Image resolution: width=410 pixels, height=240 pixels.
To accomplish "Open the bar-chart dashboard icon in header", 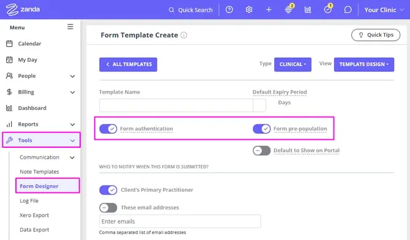I will tap(308, 10).
